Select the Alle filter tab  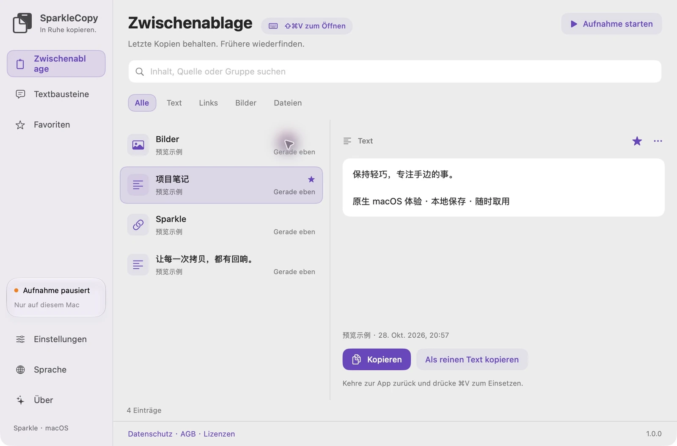click(142, 103)
